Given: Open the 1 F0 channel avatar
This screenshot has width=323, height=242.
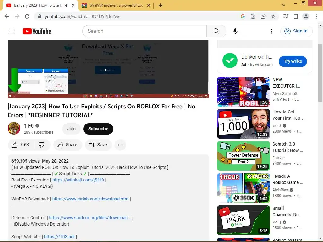Looking at the screenshot, I should pyautogui.click(x=14, y=128).
